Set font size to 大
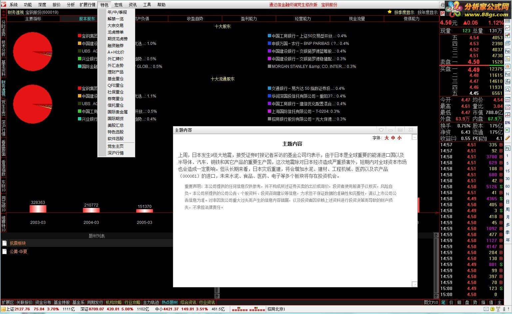The height and width of the screenshot is (314, 512). tap(387, 138)
